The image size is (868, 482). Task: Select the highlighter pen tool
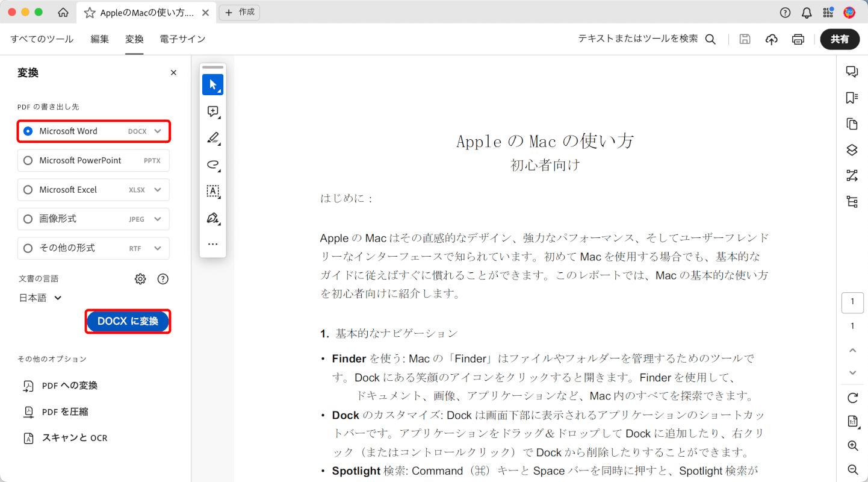[x=212, y=138]
